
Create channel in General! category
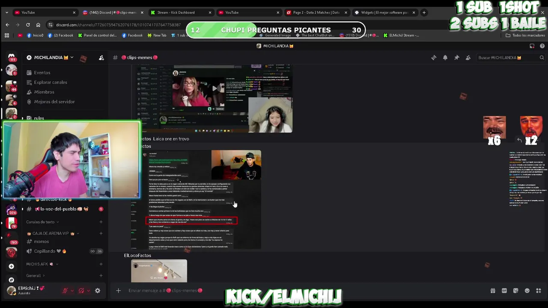[101, 275]
